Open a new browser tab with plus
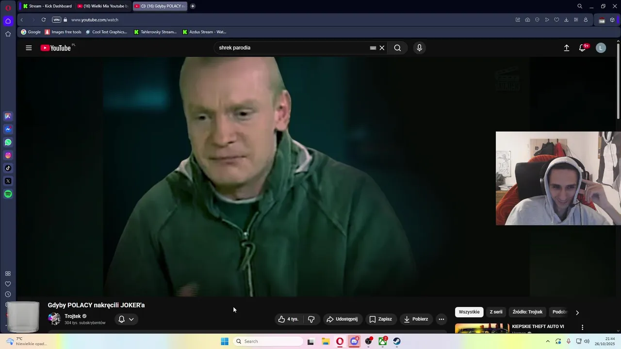 [193, 6]
